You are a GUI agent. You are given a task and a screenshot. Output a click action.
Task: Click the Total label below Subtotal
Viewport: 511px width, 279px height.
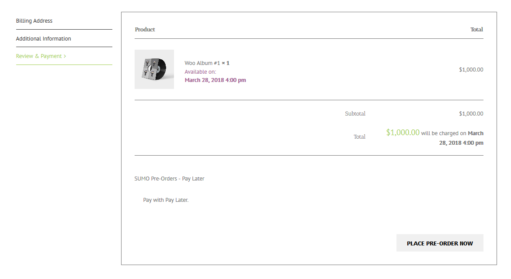(359, 137)
